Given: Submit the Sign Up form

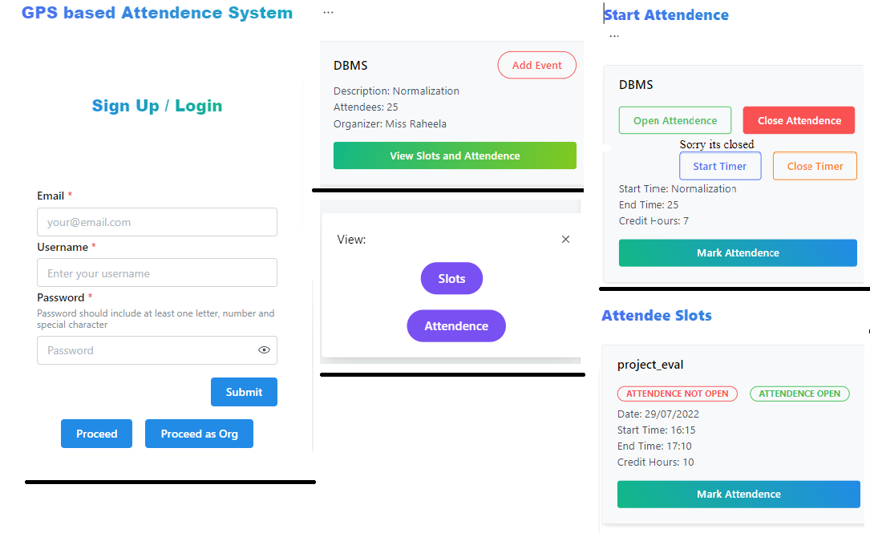Looking at the screenshot, I should pyautogui.click(x=244, y=392).
